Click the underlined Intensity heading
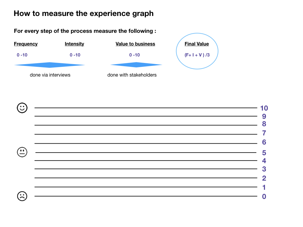This screenshot has width=303, height=227. (x=74, y=44)
